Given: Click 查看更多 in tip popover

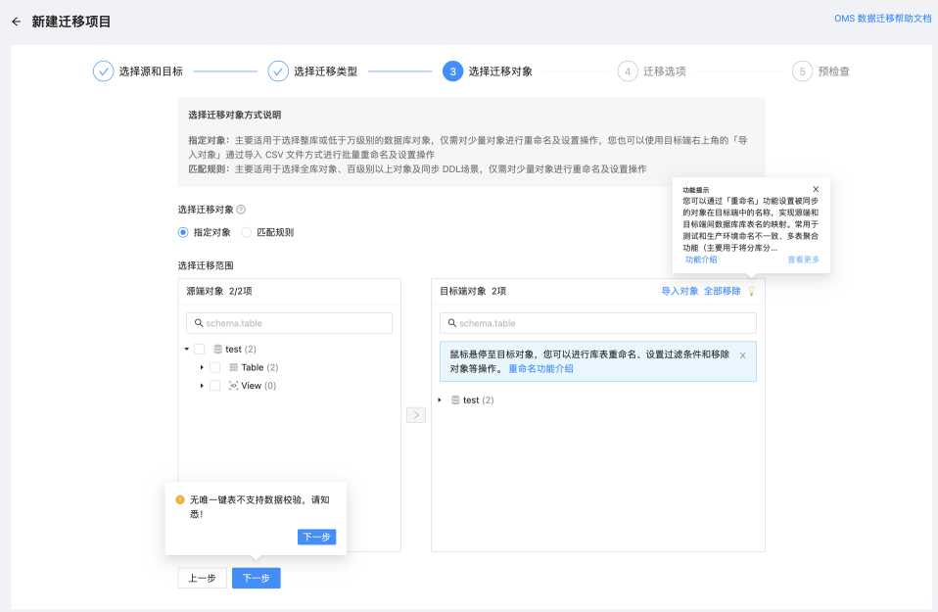Looking at the screenshot, I should 804,259.
